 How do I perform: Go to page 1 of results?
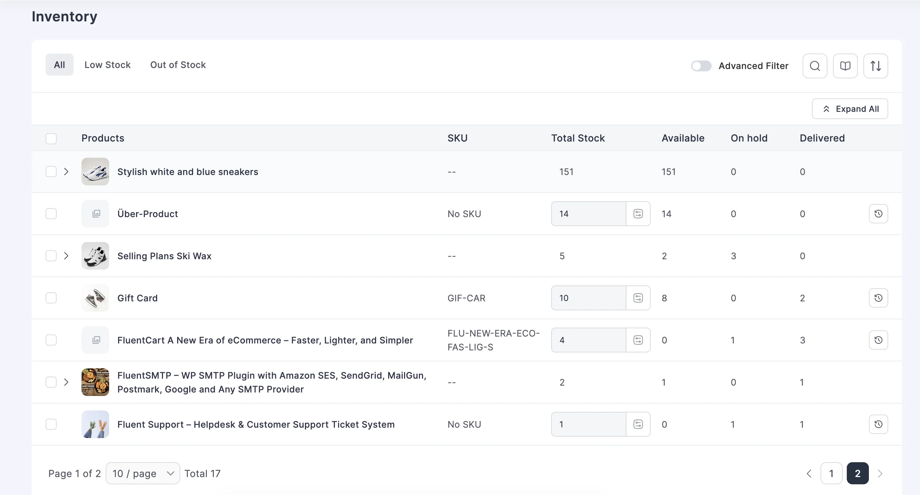[x=831, y=473]
